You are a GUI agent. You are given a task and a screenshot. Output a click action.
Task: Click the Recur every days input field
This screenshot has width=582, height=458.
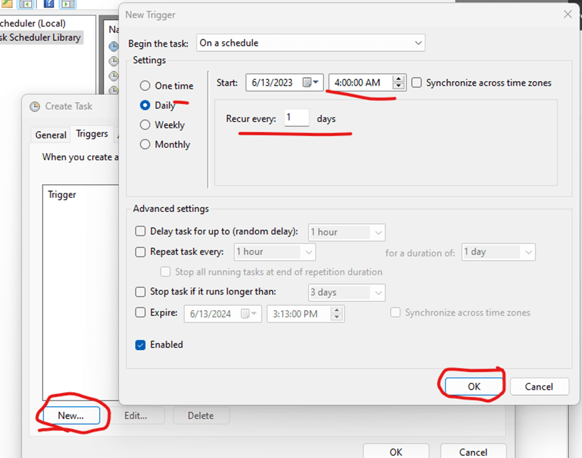coord(296,118)
